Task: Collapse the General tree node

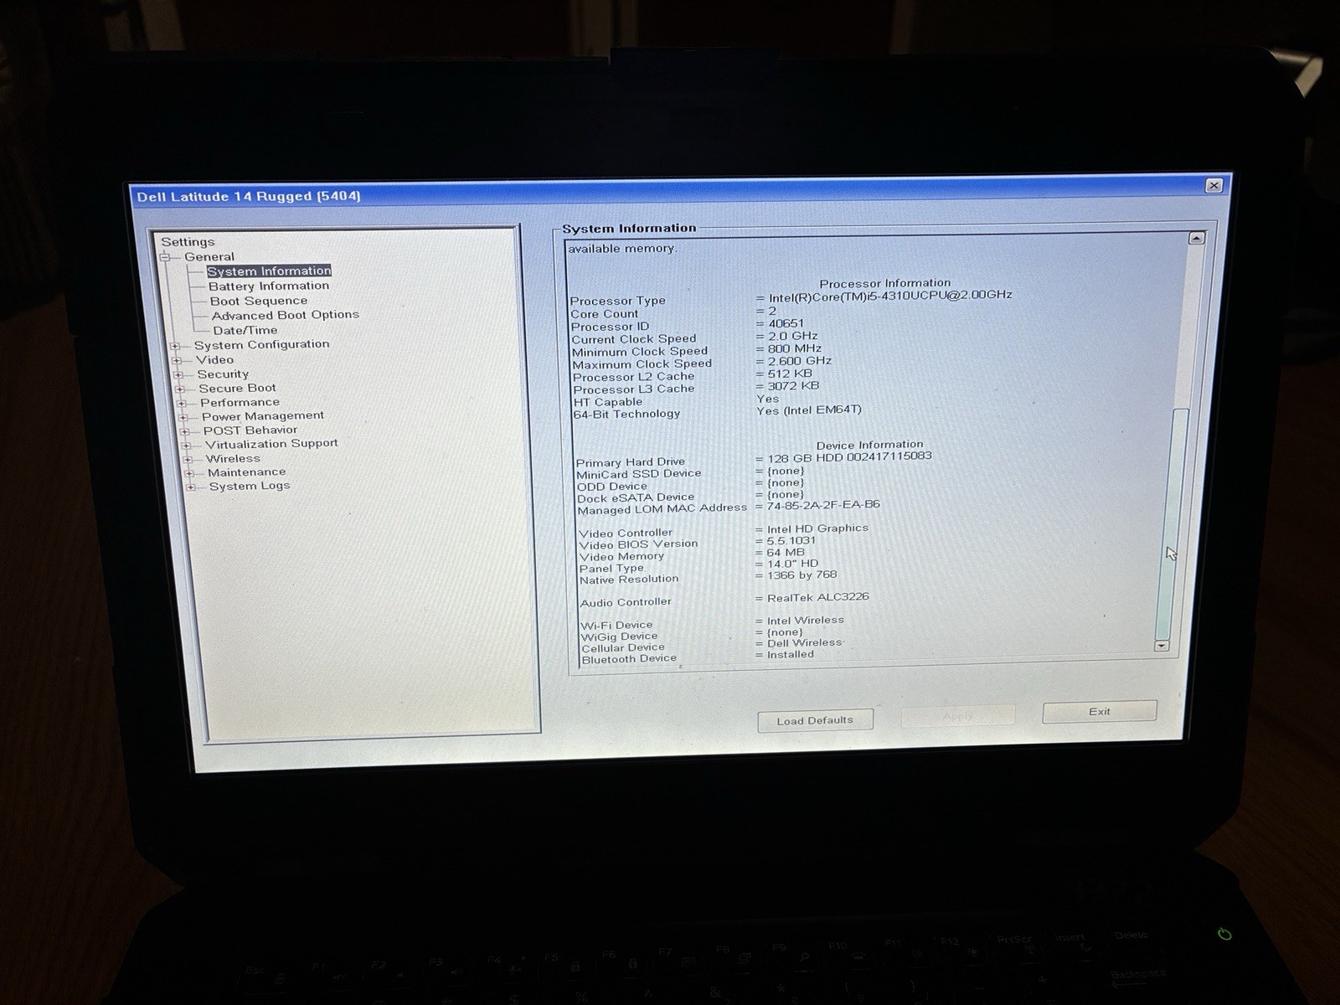Action: (166, 257)
